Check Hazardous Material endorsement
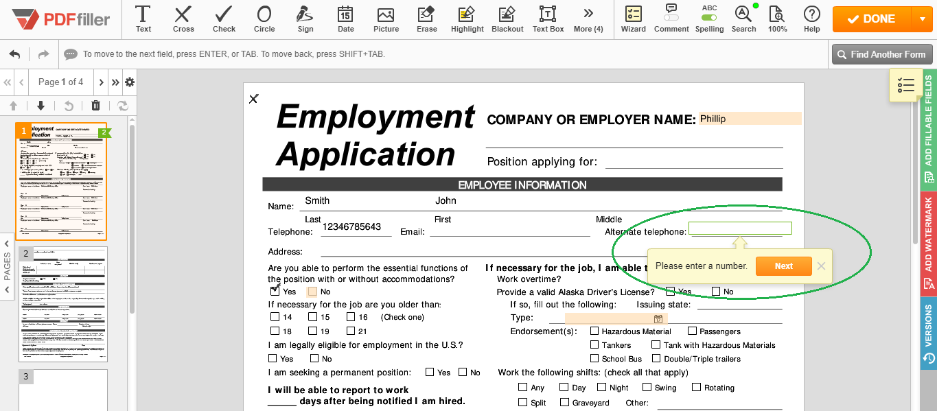 coord(594,331)
